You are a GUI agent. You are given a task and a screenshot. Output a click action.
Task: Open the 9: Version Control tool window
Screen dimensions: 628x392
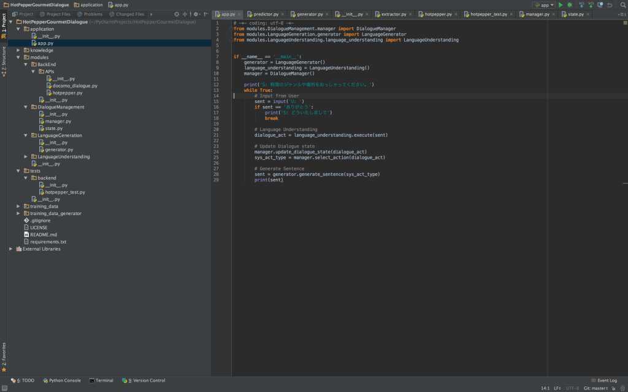coord(144,380)
